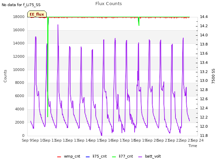This screenshot has width=218, height=163.
Task: Click the tall green li77_cnt spike
Action: [48, 67]
